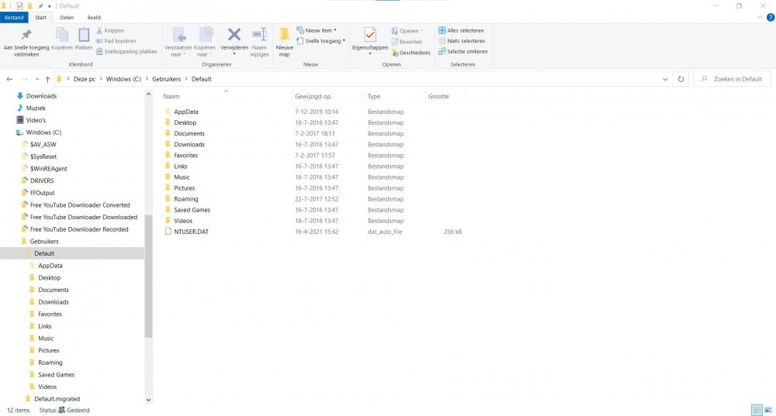
Task: Click the Eigenschappen properties icon
Action: (370, 36)
